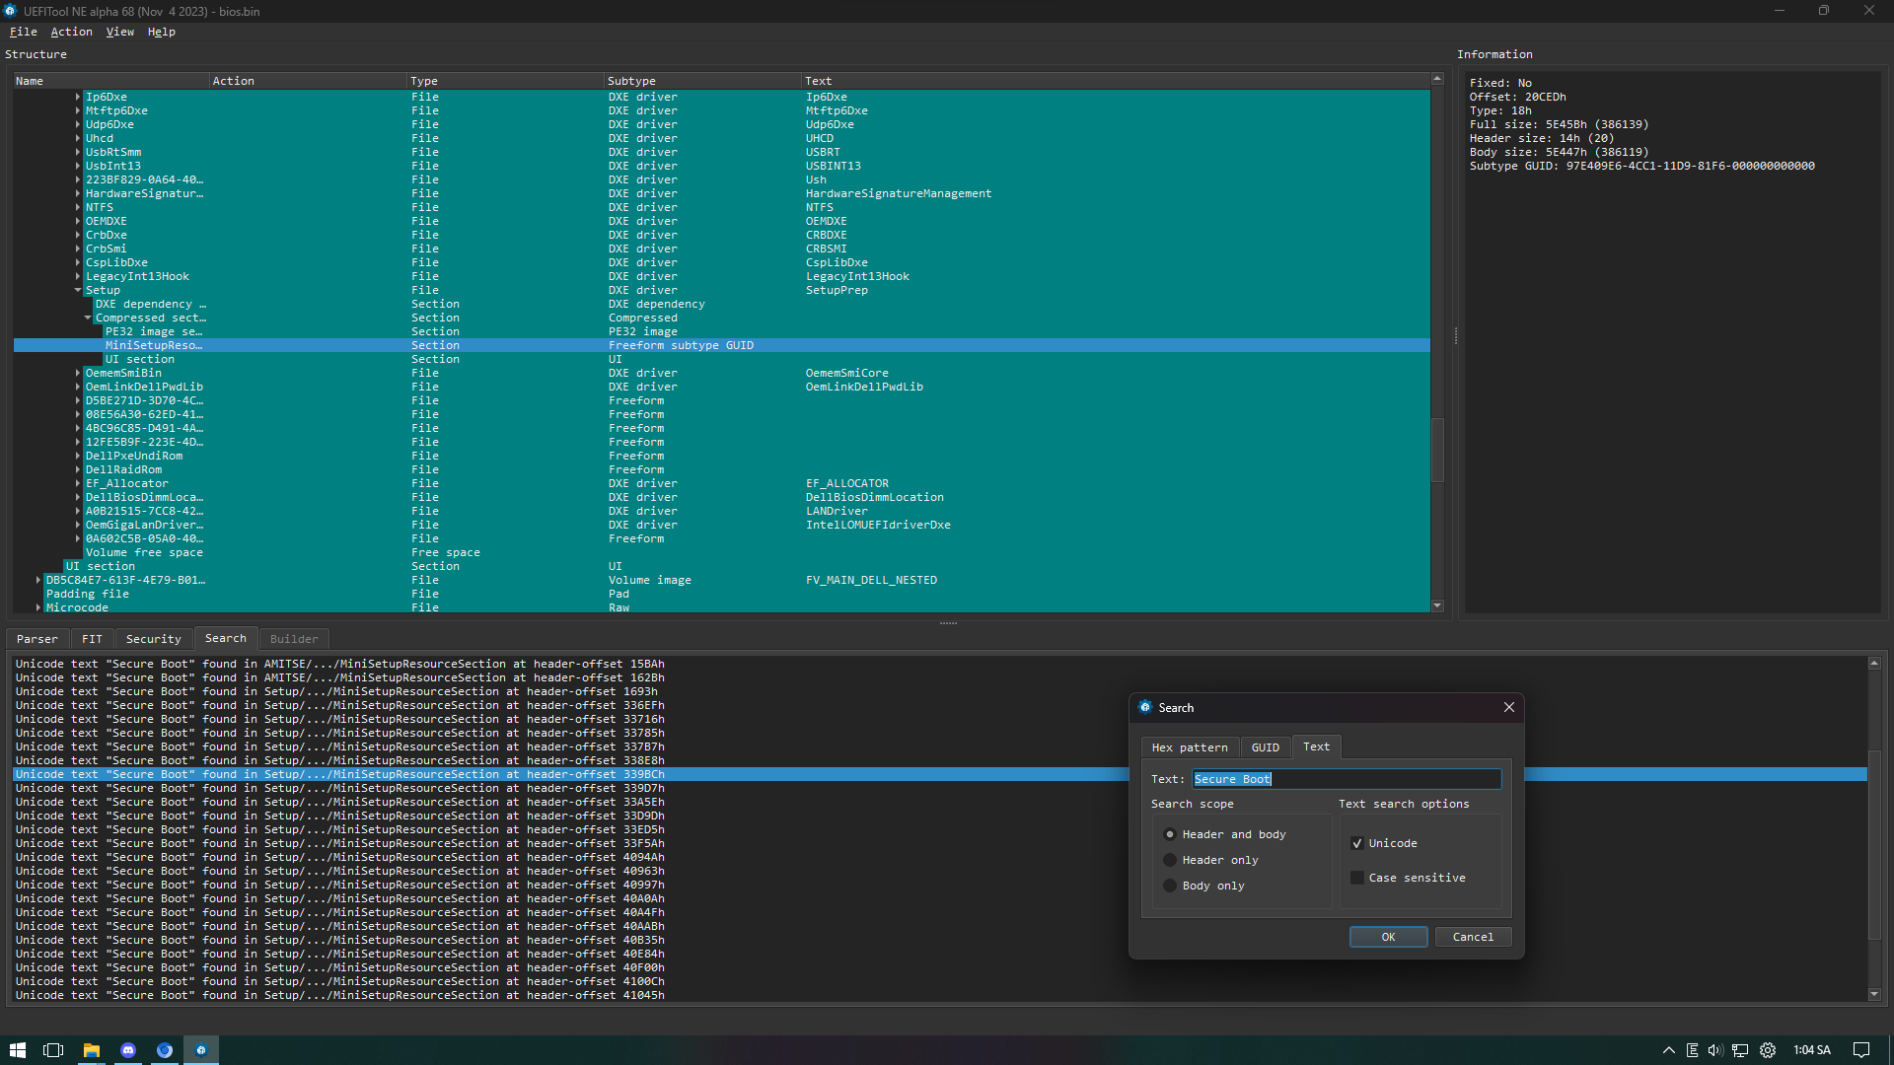Close the Search dialog

point(1508,707)
